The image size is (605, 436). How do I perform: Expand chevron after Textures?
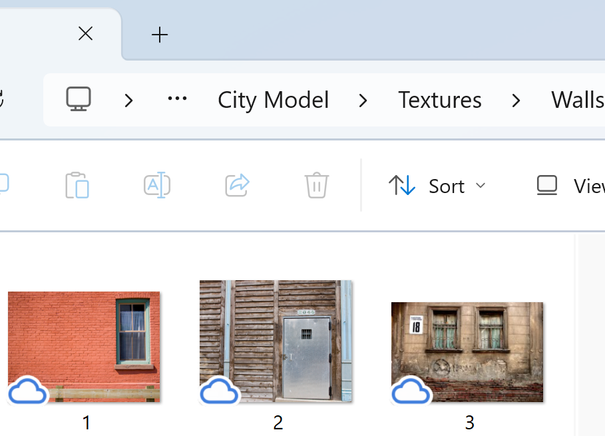[516, 101]
